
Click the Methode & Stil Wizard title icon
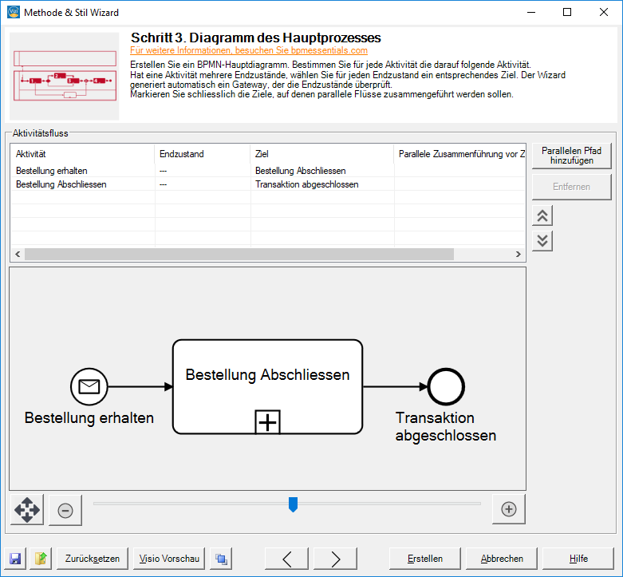13,12
